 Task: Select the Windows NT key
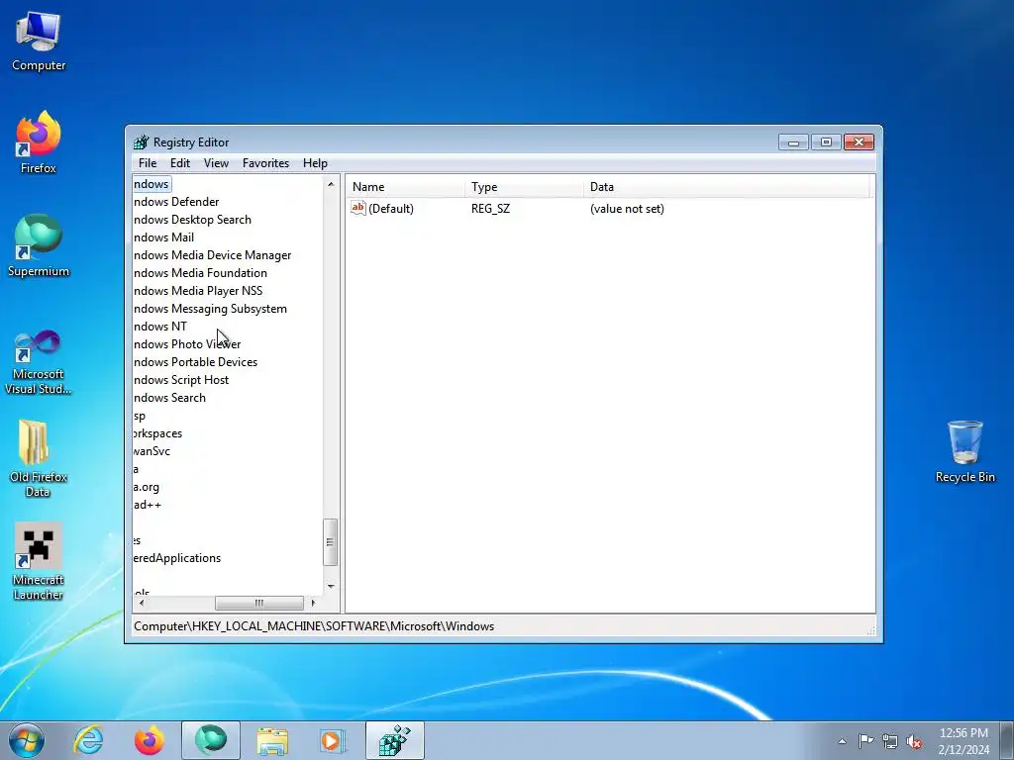click(159, 327)
